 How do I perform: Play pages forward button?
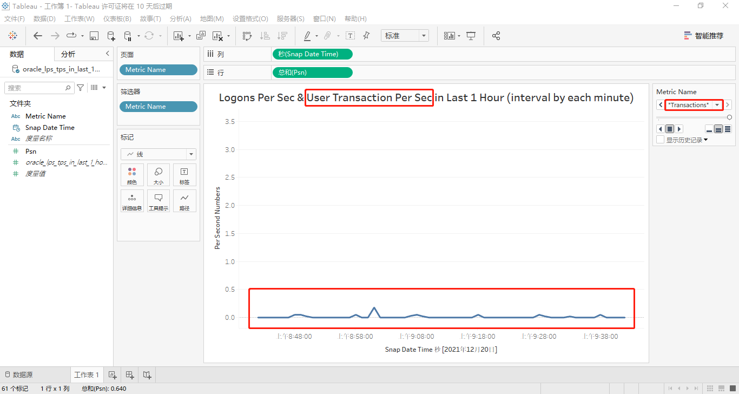pyautogui.click(x=679, y=129)
